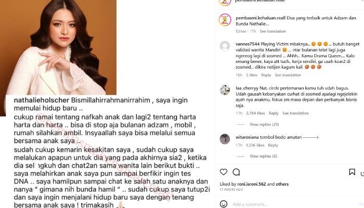The width and height of the screenshot is (364, 208).
Task: Save post with bookmark icon
Action: pyautogui.click(x=352, y=172)
